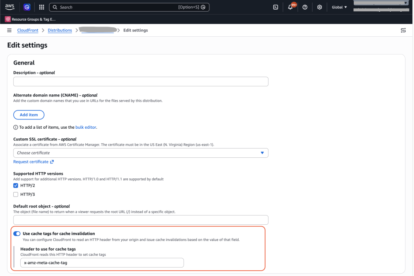
Task: Edit the cache tags header field
Action: tap(102, 263)
